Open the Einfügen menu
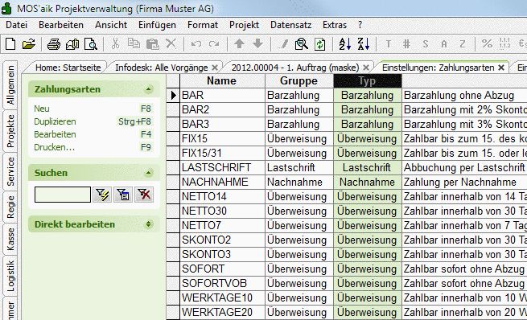Screen dimensions: 527x320 coord(157,25)
